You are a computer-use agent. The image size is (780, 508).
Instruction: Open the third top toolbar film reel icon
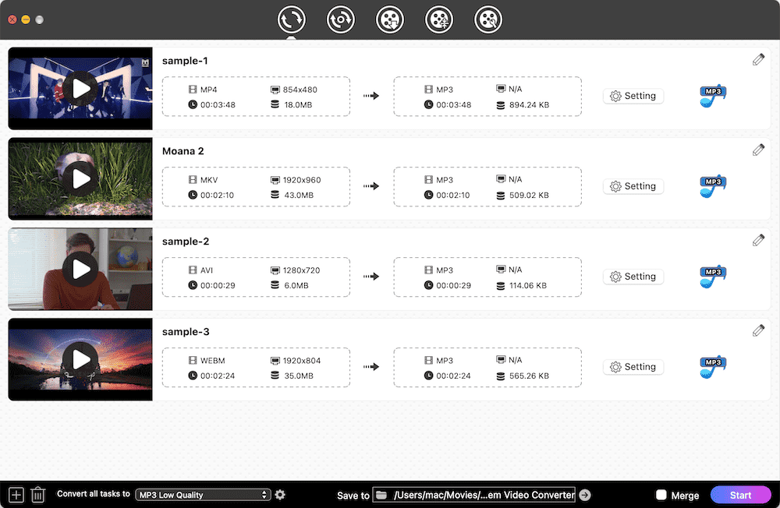pos(389,20)
